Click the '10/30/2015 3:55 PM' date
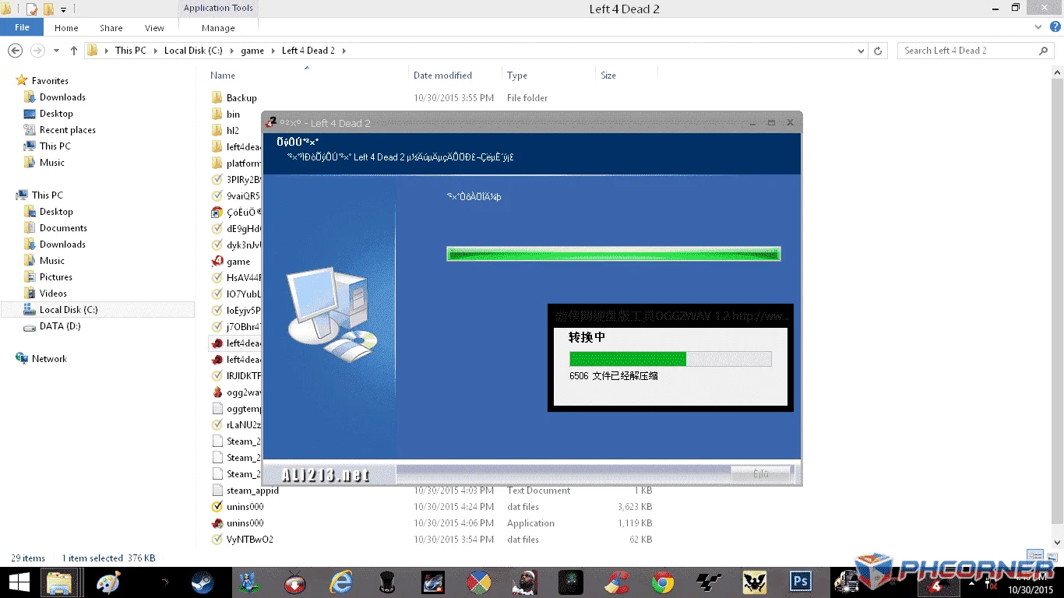 pyautogui.click(x=453, y=98)
